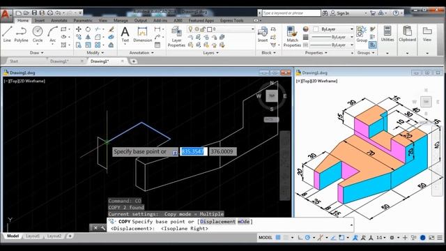446x251 pixels.
Task: Select the Polyline tool
Action: pyautogui.click(x=22, y=34)
